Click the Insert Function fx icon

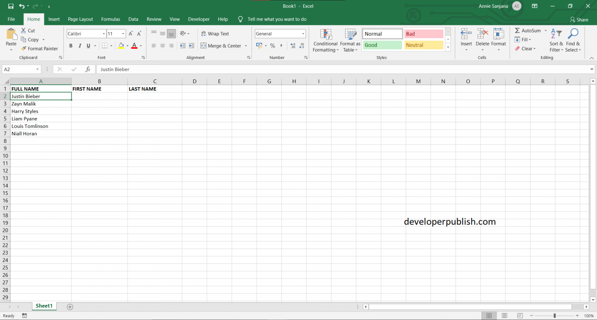pos(88,69)
